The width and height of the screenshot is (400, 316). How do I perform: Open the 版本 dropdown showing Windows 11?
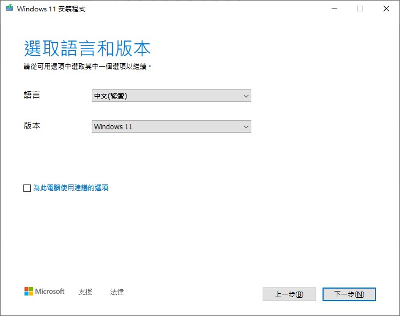click(172, 126)
